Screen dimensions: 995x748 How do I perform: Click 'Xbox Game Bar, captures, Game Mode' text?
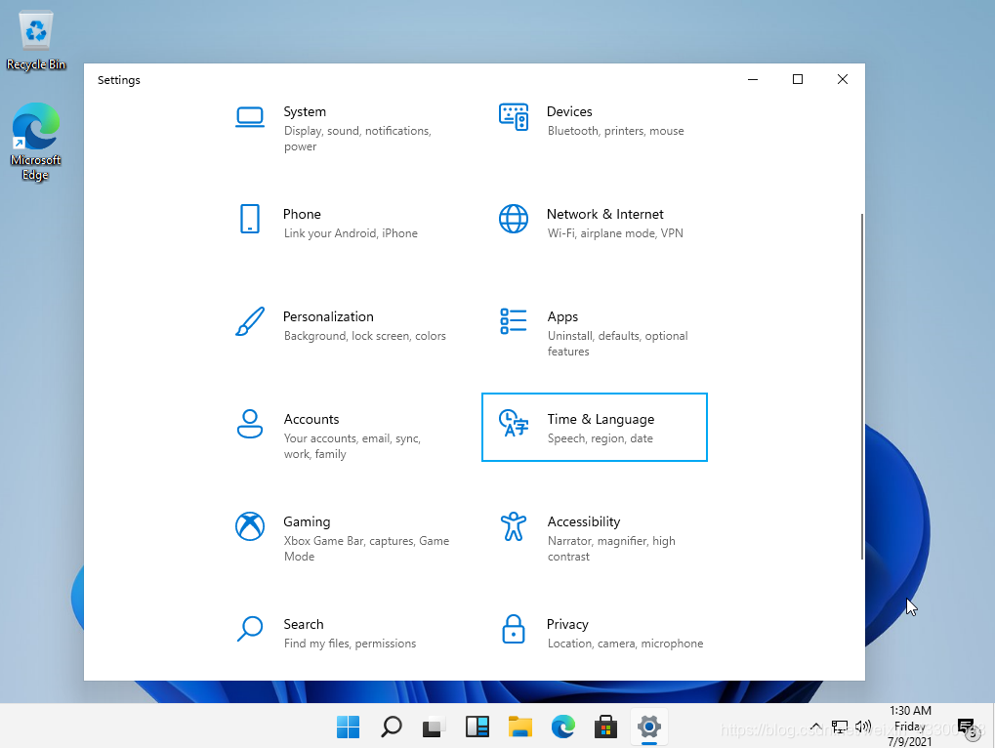[x=366, y=549]
